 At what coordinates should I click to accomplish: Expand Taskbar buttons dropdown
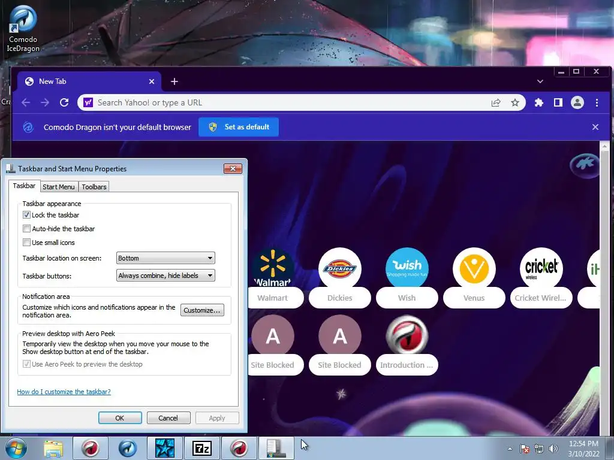click(x=165, y=276)
